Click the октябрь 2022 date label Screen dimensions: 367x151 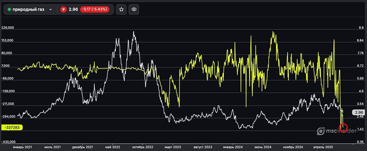pyautogui.click(x=143, y=147)
